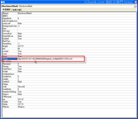
Task: Click the Movie URL value field
Action: (x=77, y=59)
